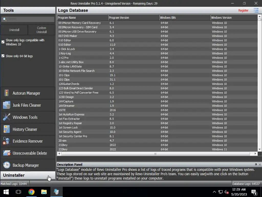
Task: Select 007 DVD Maker row
Action: (157, 36)
